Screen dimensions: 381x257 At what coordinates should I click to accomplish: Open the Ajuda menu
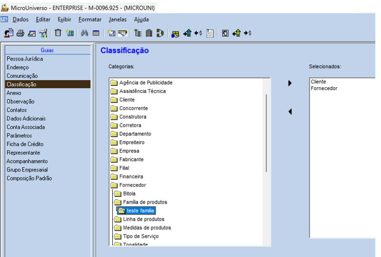pyautogui.click(x=141, y=20)
